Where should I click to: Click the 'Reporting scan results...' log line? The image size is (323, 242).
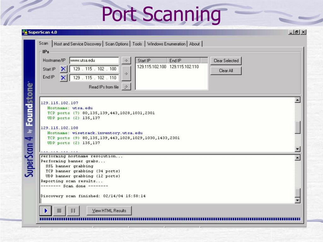(x=72, y=181)
